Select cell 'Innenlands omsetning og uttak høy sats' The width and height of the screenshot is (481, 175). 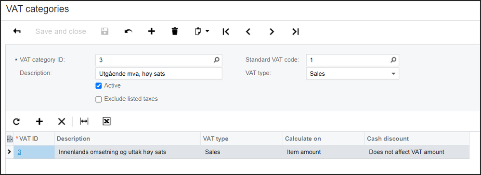(x=128, y=152)
